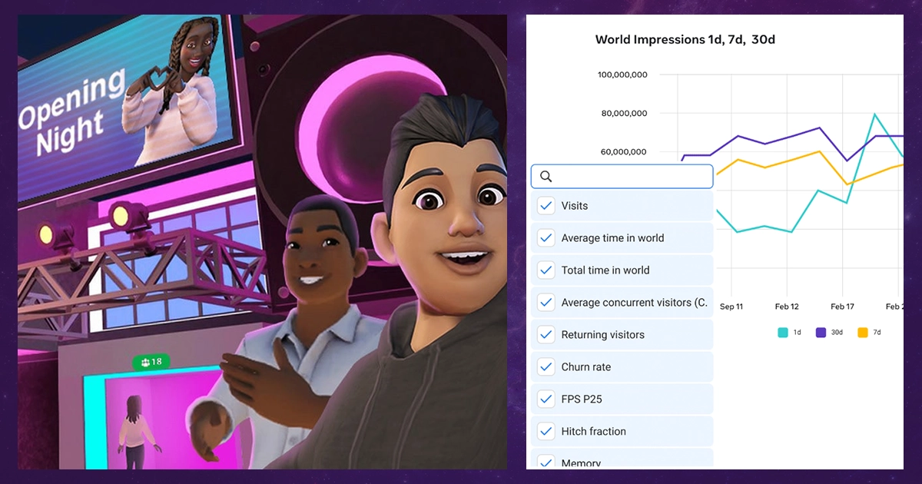Screen dimensions: 922x484
Task: Click the magnifying glass search icon
Action: (x=546, y=177)
